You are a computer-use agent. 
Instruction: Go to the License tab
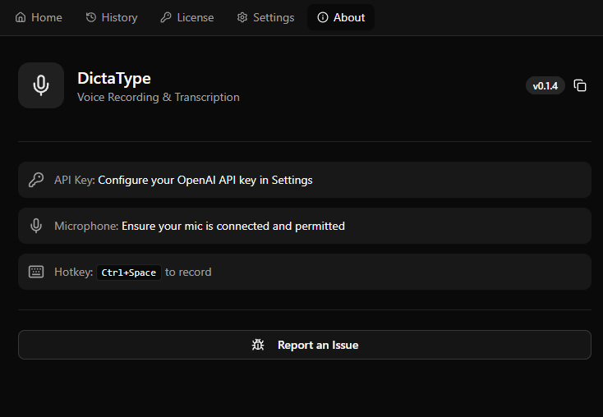tap(187, 17)
